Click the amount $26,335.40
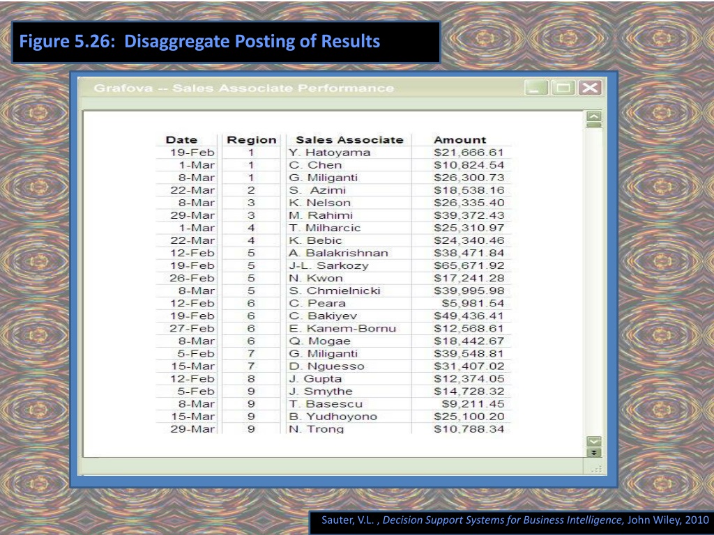Screen dimensions: 714x535 click(x=469, y=203)
